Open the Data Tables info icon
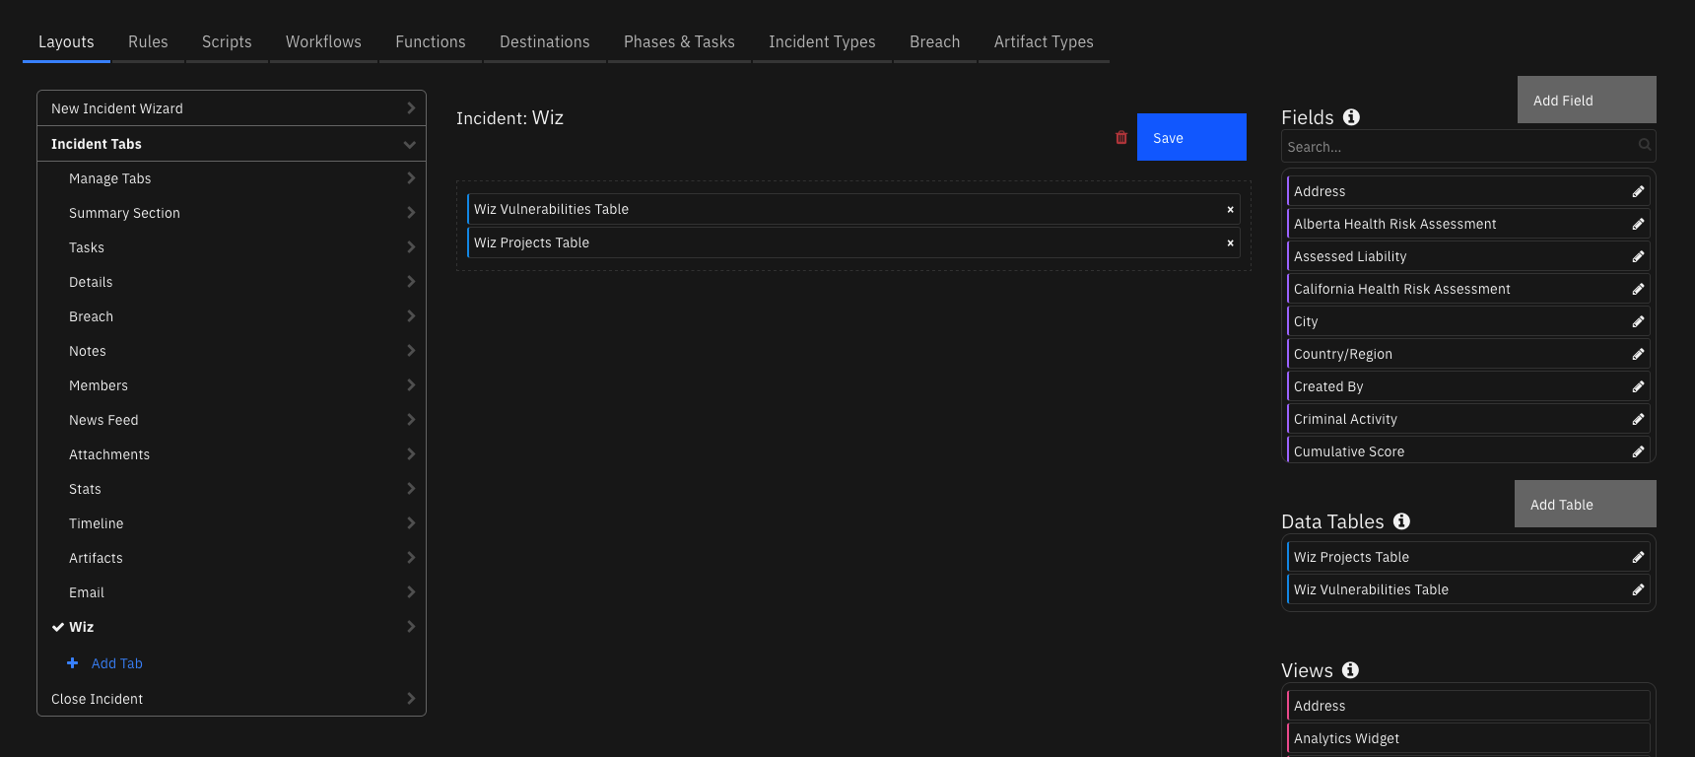Viewport: 1695px width, 757px height. [1401, 521]
